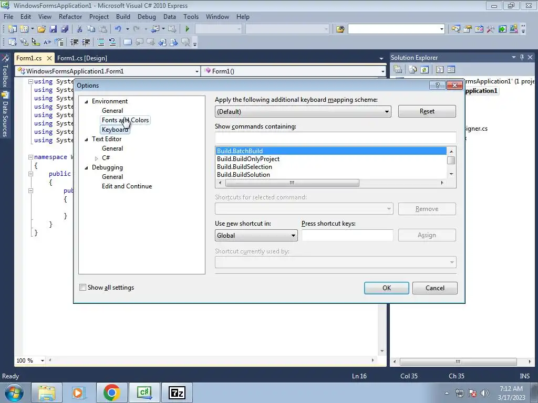The image size is (538, 403).
Task: Enable the Show all settings checkbox
Action: pos(82,288)
